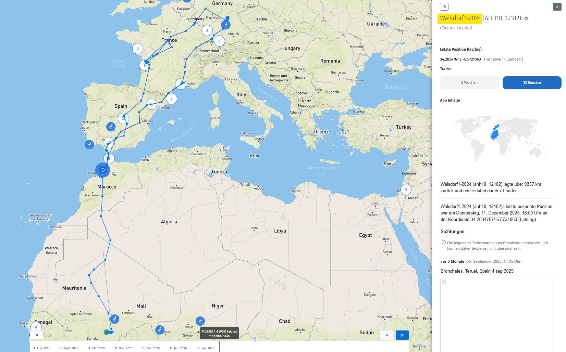
Task: Close the stork details panel
Action: (x=557, y=6)
